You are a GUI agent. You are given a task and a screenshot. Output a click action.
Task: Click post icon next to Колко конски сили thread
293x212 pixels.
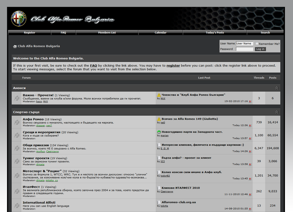[159, 172]
